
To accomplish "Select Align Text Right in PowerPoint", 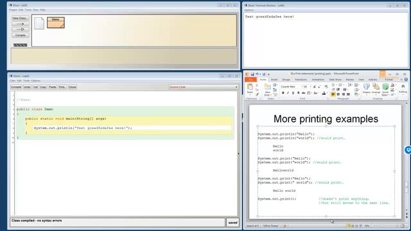I will (344, 94).
